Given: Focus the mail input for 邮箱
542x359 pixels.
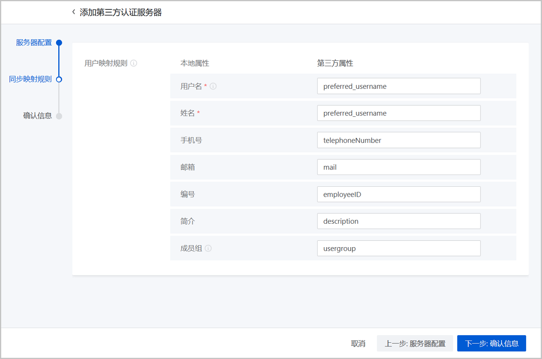Looking at the screenshot, I should coord(399,167).
